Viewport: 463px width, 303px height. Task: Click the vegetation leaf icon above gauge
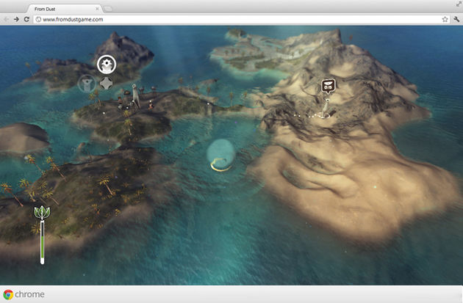(x=43, y=214)
